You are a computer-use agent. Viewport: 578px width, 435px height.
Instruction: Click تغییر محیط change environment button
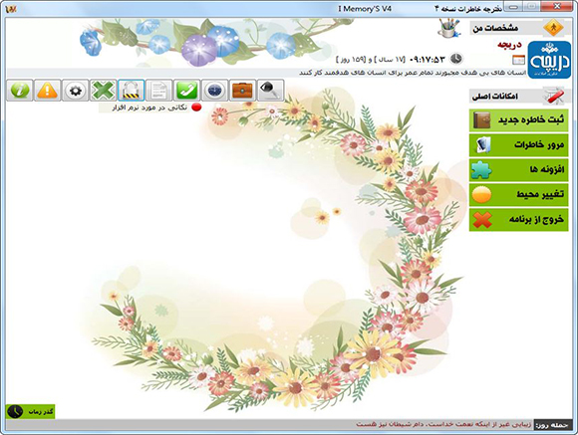point(518,195)
